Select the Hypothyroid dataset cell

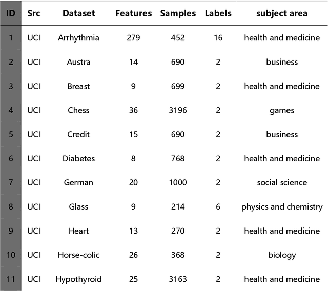[x=78, y=279]
